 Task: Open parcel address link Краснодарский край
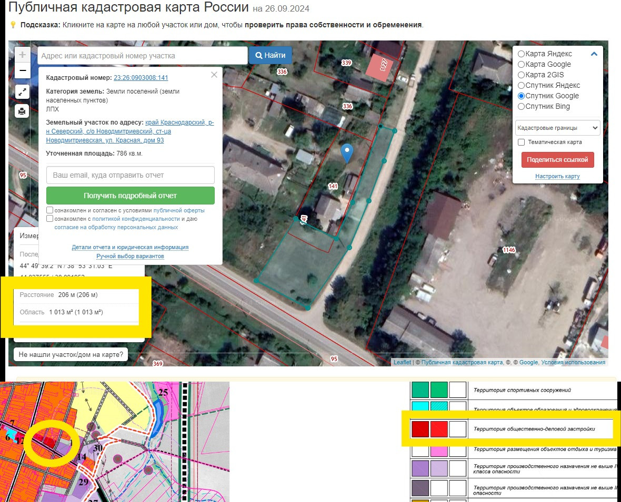(x=130, y=131)
